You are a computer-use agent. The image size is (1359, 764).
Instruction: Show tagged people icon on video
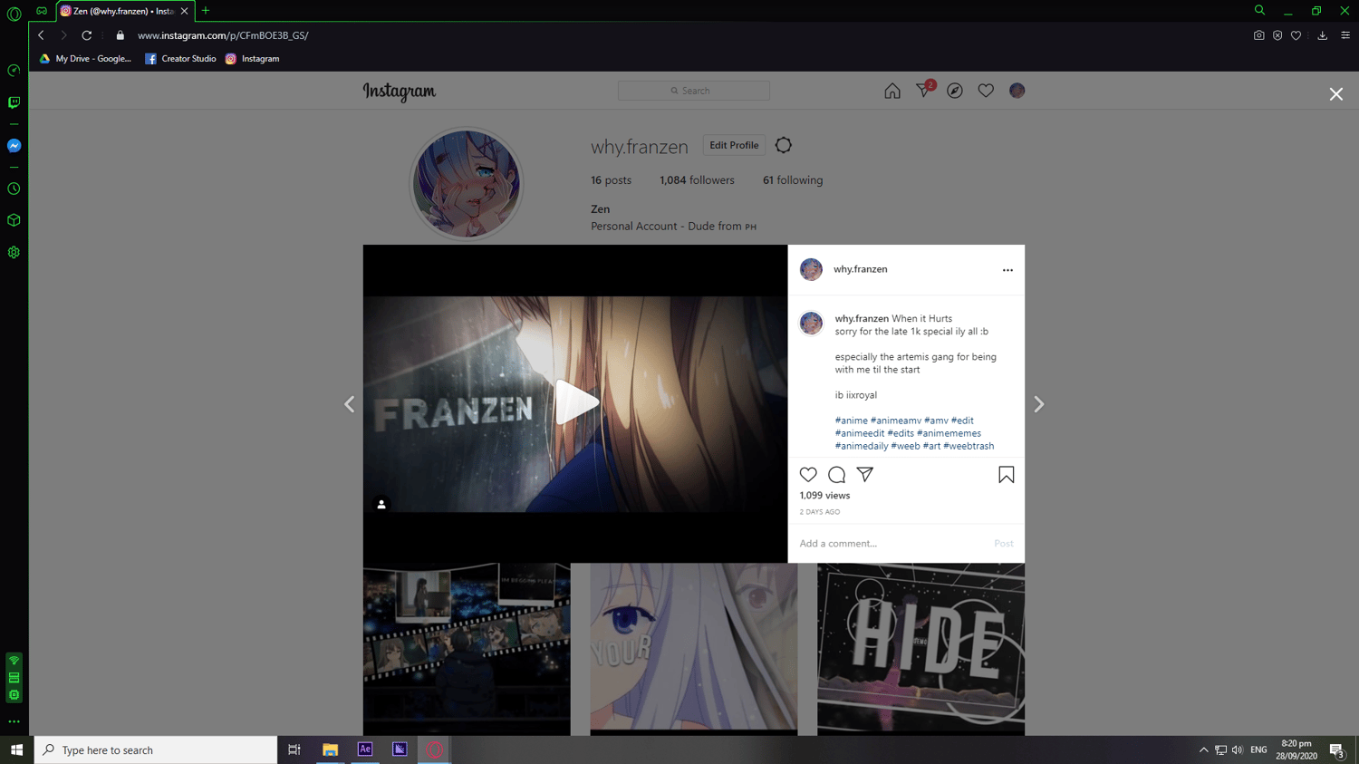click(x=381, y=505)
